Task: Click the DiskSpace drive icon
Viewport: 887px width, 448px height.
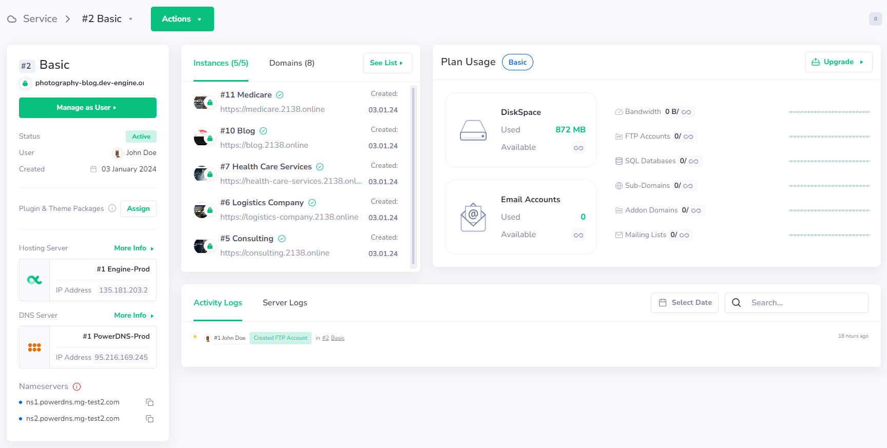Action: tap(473, 130)
